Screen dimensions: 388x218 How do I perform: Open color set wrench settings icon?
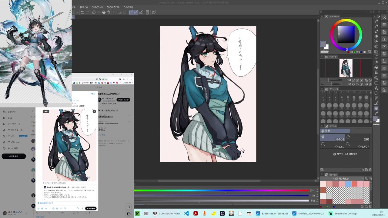click(x=366, y=179)
